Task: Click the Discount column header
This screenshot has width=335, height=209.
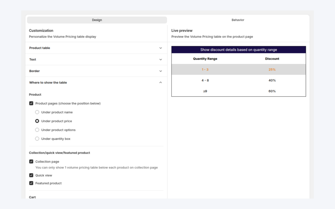Action: pos(272,59)
